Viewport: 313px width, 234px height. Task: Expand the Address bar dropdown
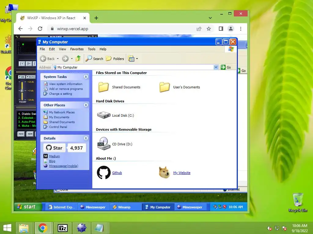click(x=216, y=67)
